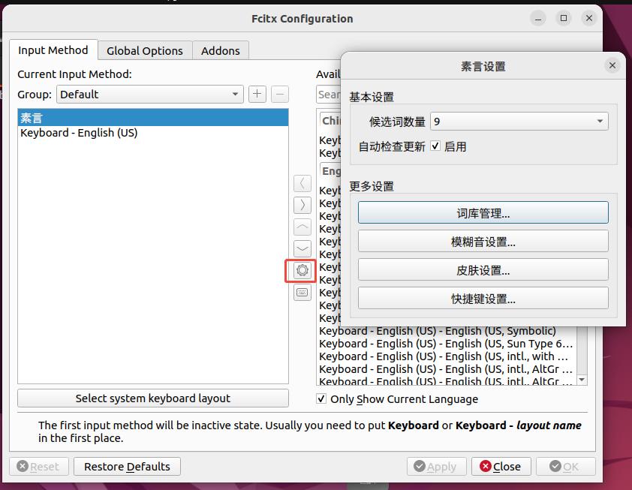Click the red Close button

[x=501, y=466]
